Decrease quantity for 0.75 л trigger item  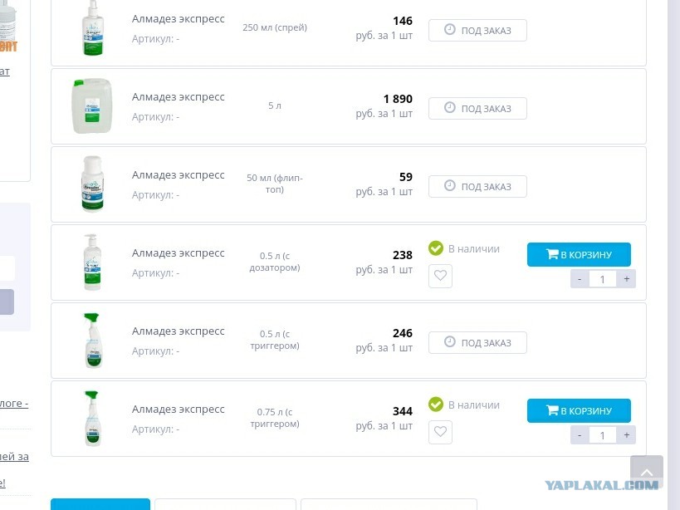coord(580,435)
